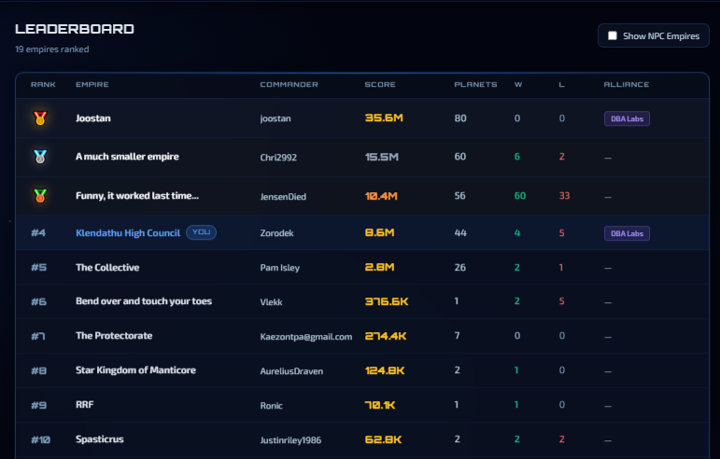Image resolution: width=720 pixels, height=459 pixels.
Task: Click rank #8 label
Action: pos(38,371)
